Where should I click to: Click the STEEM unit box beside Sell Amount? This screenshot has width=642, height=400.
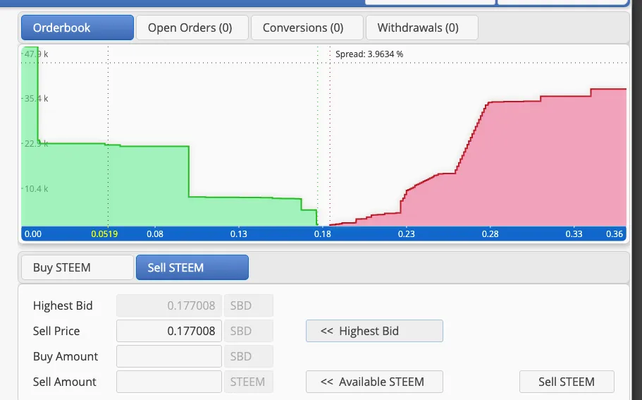(249, 382)
